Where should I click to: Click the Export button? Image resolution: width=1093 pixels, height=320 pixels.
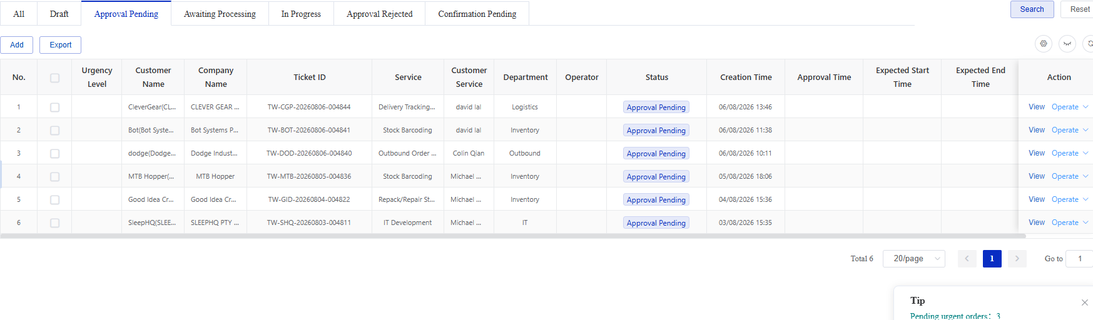click(x=61, y=45)
